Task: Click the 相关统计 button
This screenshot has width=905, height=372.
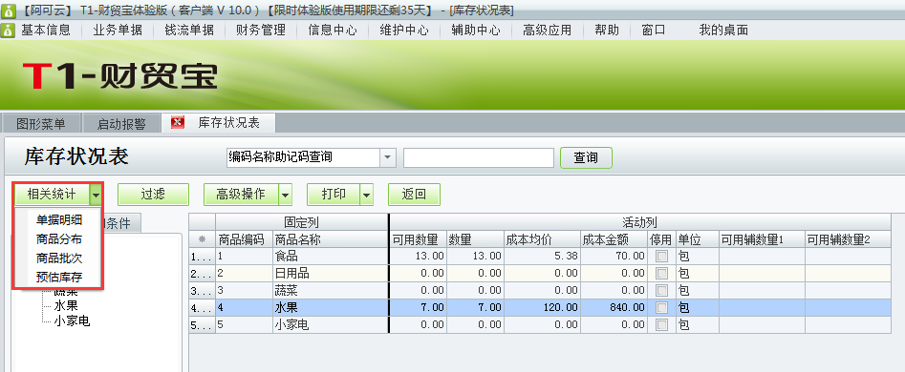Action: (x=52, y=195)
